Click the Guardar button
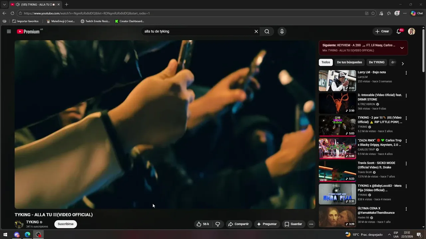This screenshot has height=239, width=426. [x=294, y=224]
